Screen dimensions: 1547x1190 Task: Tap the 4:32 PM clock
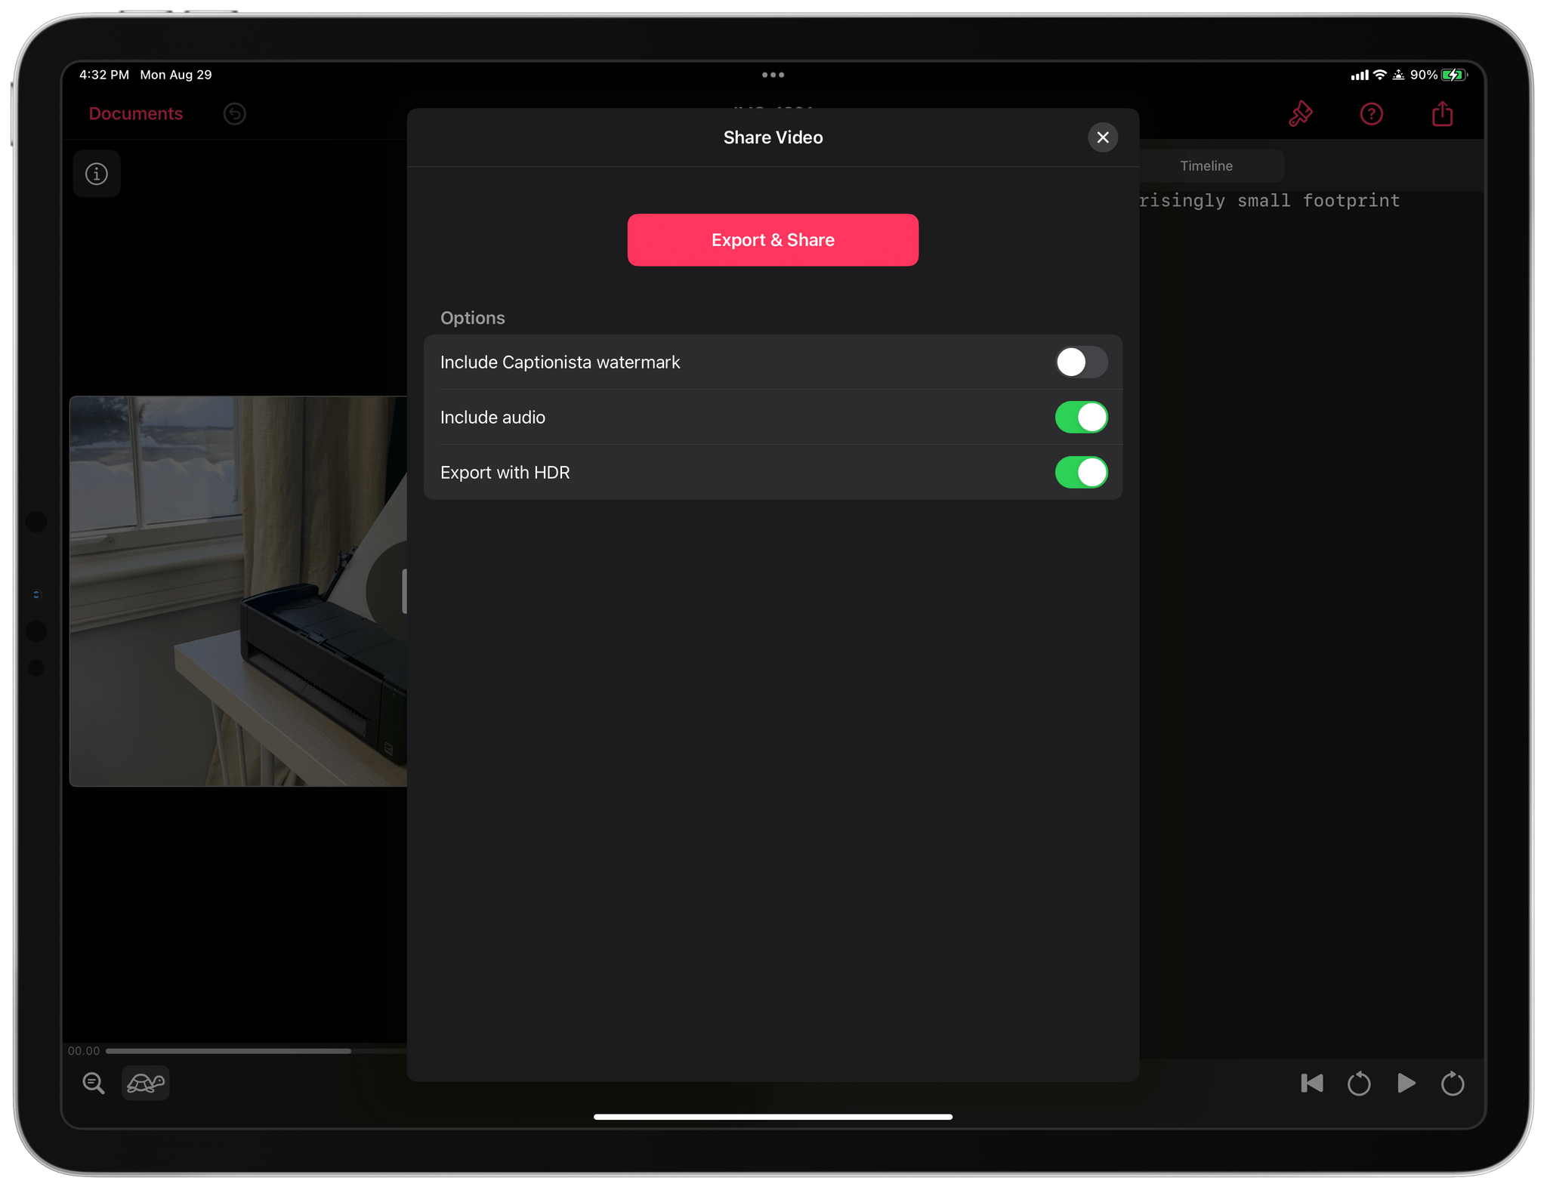pyautogui.click(x=104, y=75)
